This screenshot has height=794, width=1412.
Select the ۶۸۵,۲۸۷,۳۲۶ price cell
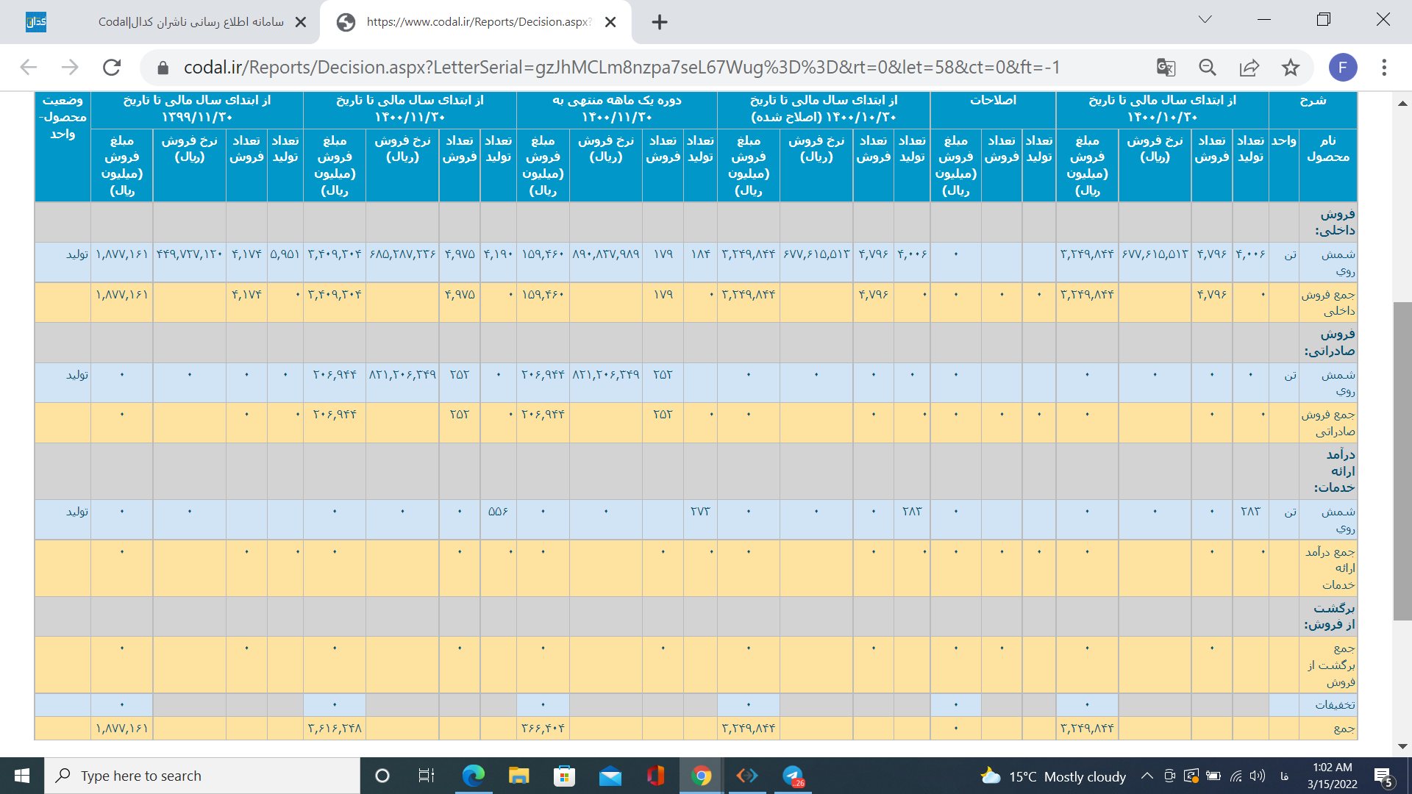coord(402,254)
